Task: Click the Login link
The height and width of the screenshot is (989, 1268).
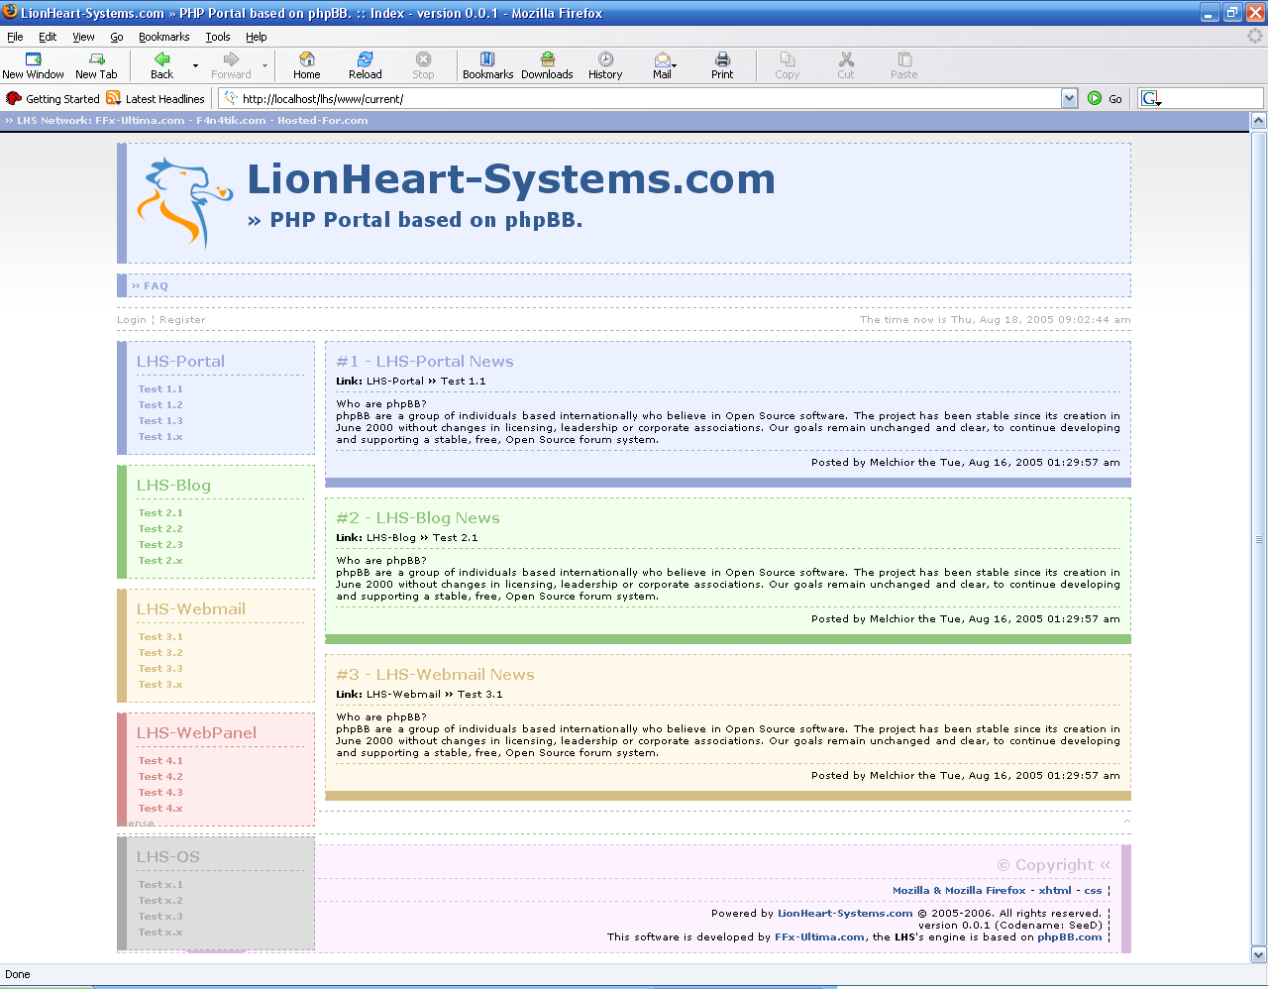Action: click(x=132, y=319)
